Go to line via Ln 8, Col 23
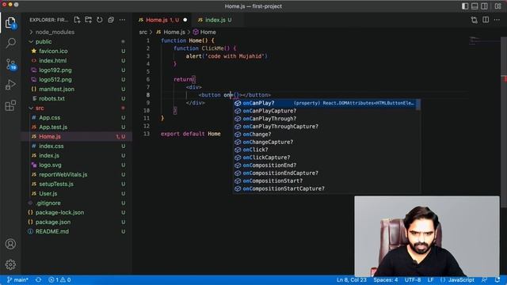 click(x=352, y=279)
